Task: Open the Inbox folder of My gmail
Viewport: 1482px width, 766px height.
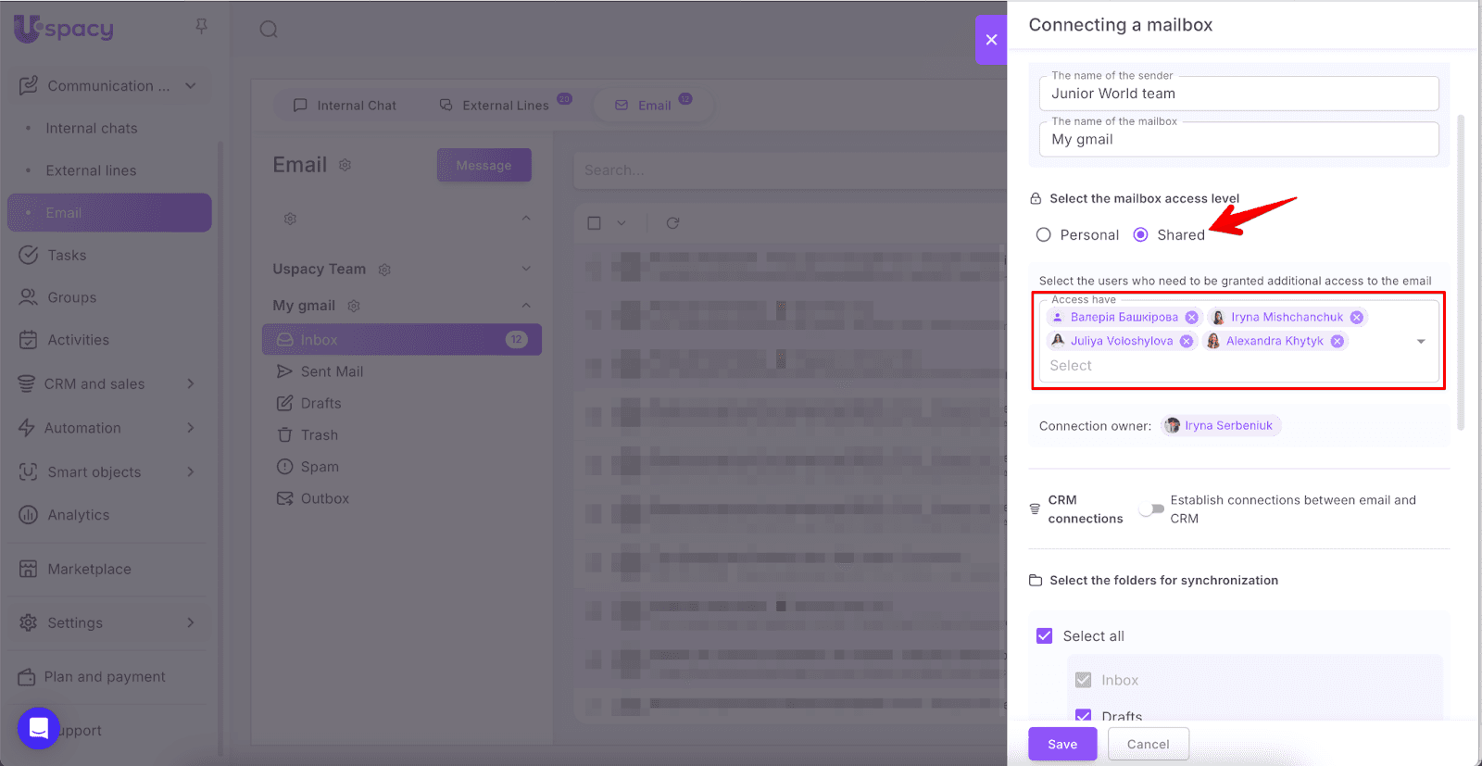Action: click(402, 340)
